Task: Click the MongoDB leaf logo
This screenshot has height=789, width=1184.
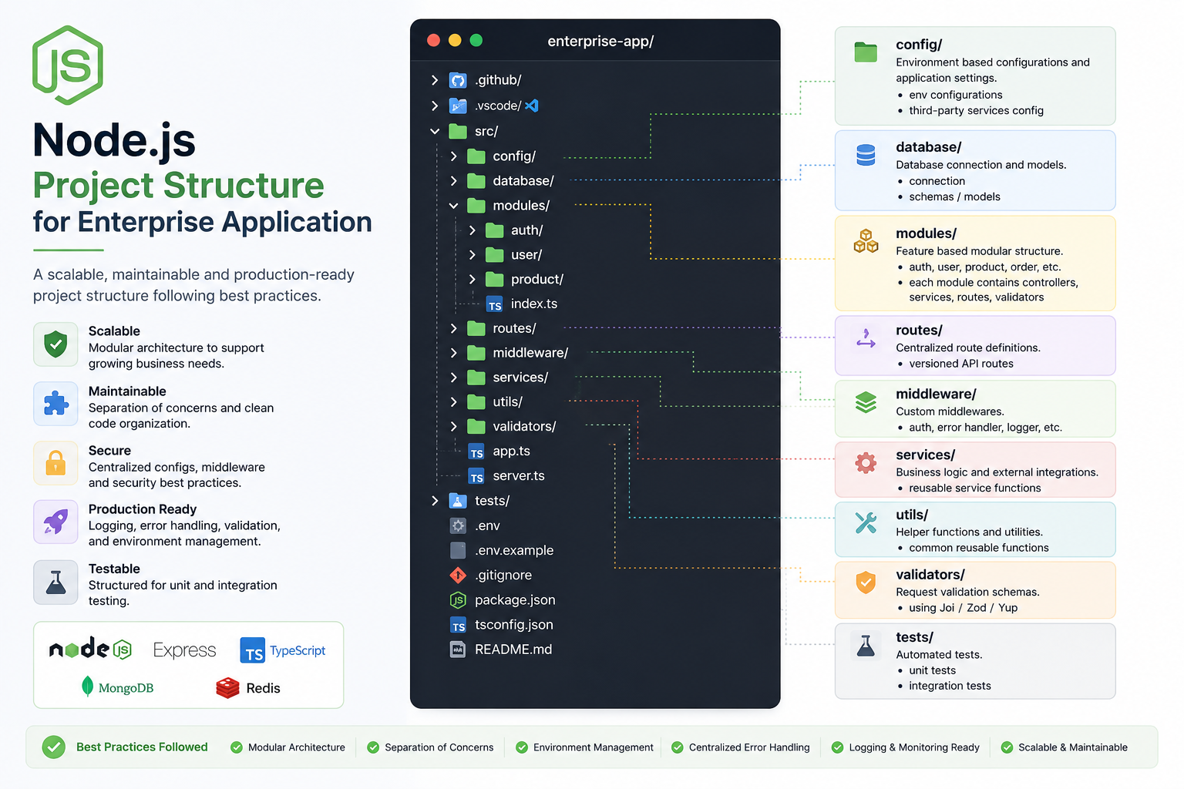Action: click(x=87, y=687)
